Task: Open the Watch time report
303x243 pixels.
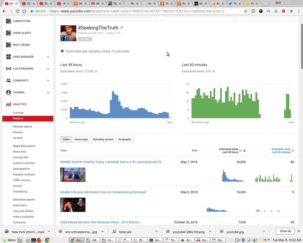Action: coord(19,152)
